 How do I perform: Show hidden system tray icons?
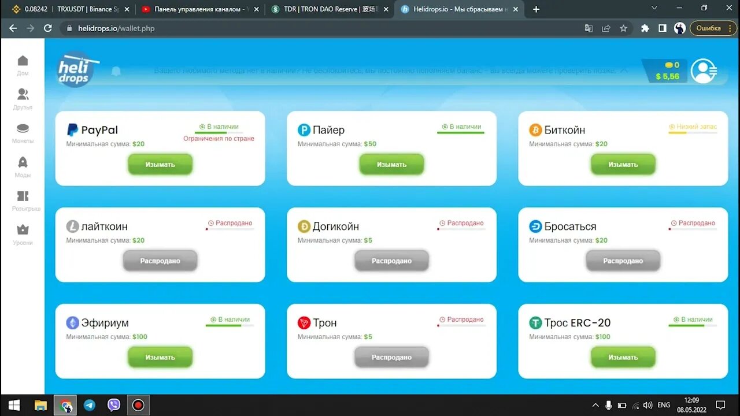pos(595,405)
